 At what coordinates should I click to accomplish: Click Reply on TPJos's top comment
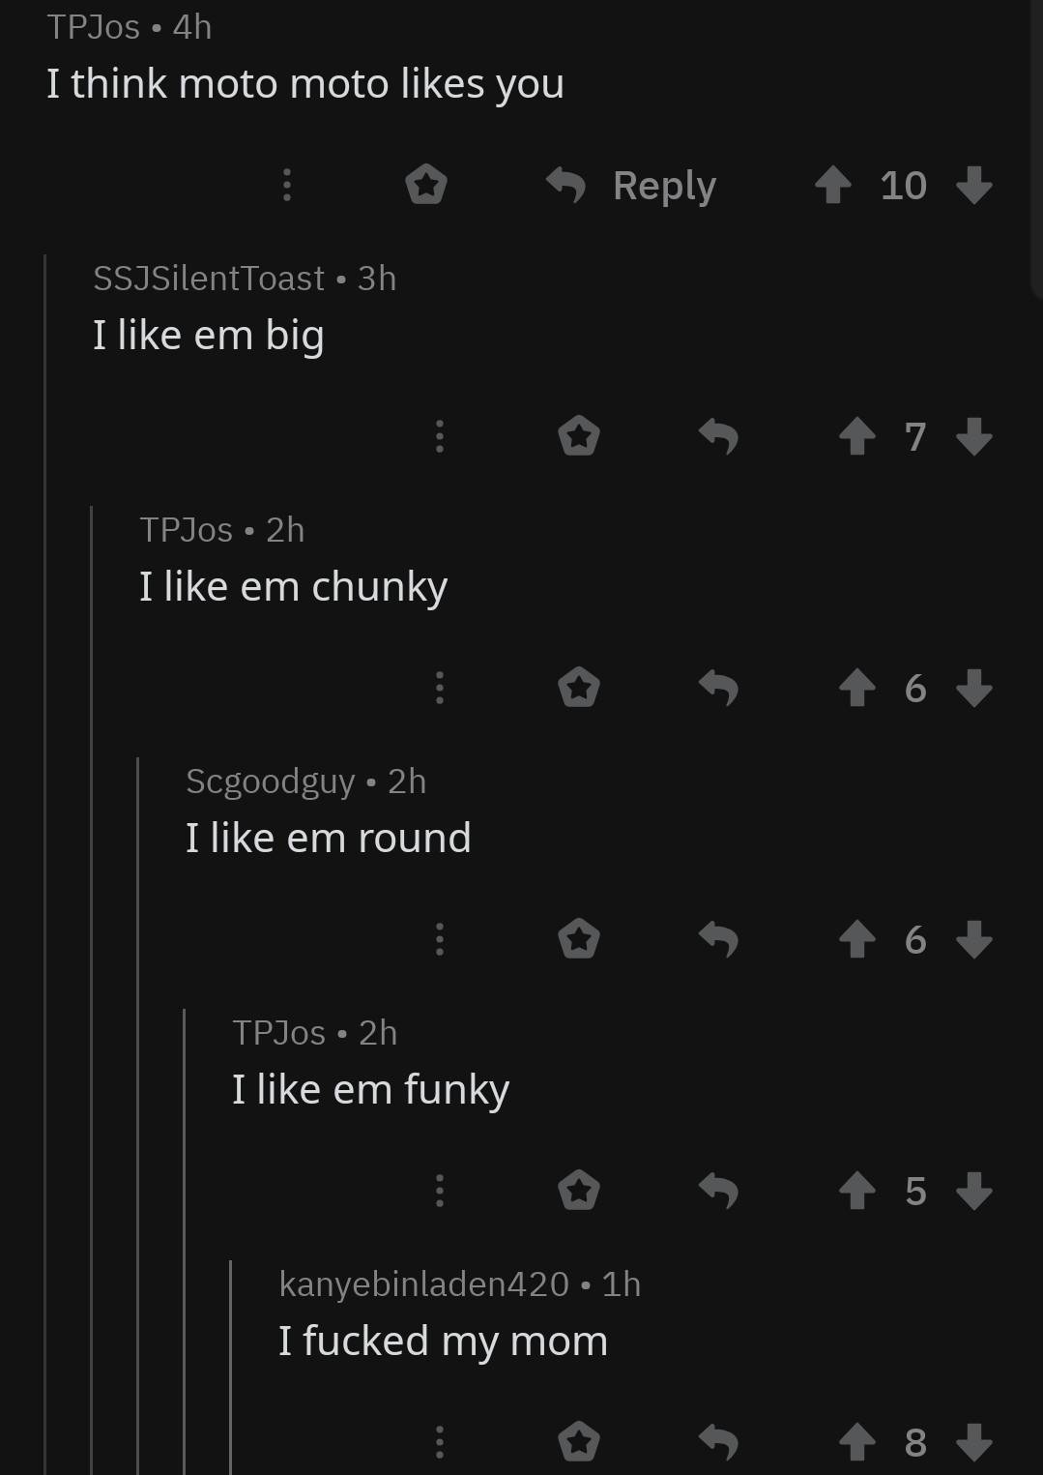tap(631, 185)
